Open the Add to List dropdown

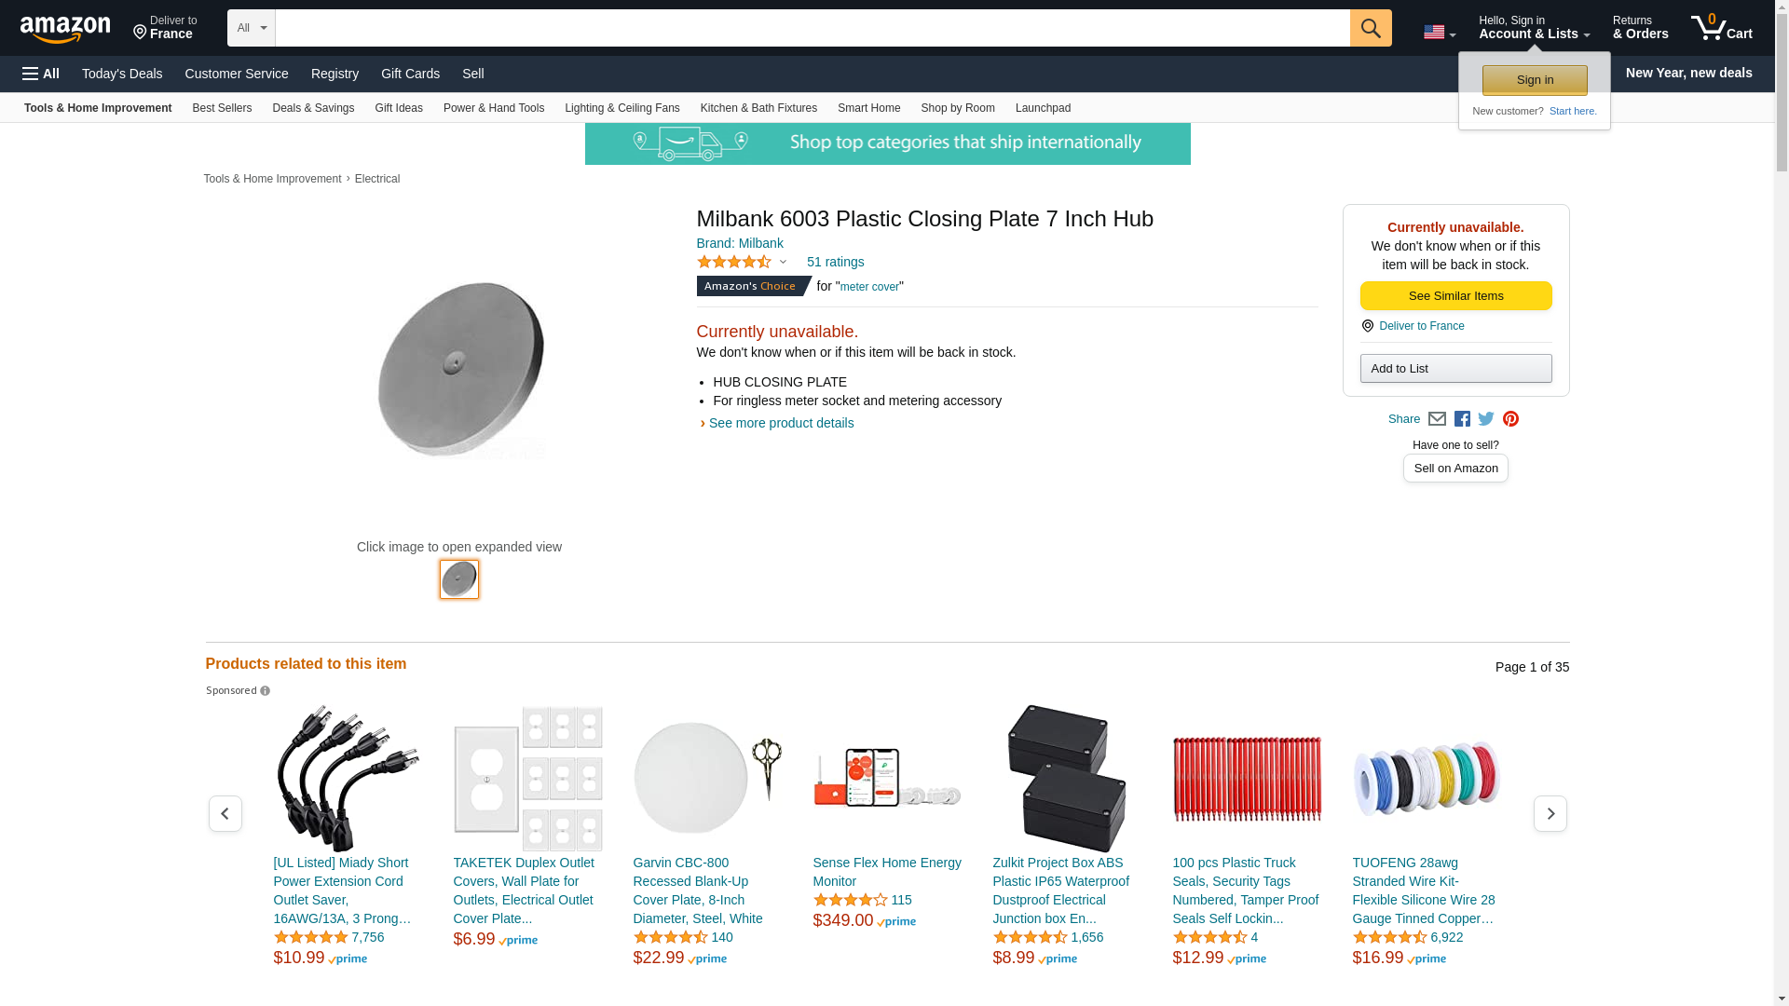pyautogui.click(x=1455, y=369)
